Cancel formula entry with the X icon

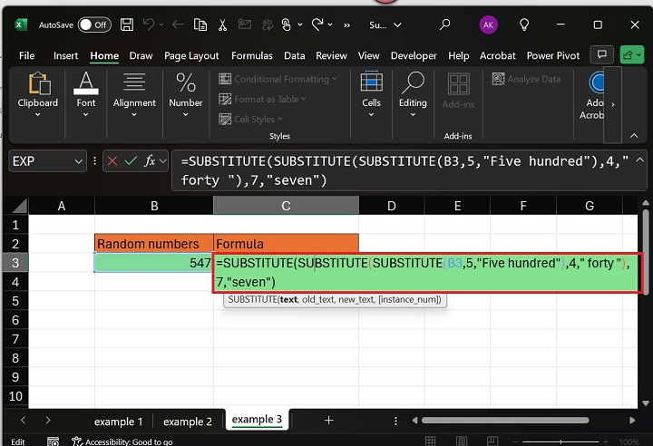112,161
